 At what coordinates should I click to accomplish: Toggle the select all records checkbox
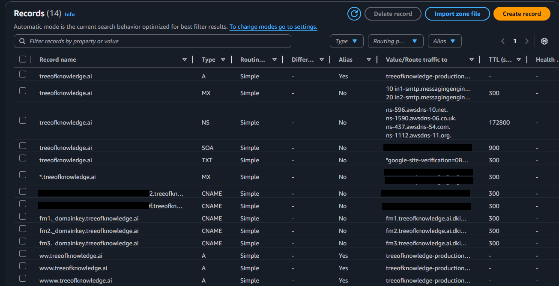pyautogui.click(x=23, y=60)
